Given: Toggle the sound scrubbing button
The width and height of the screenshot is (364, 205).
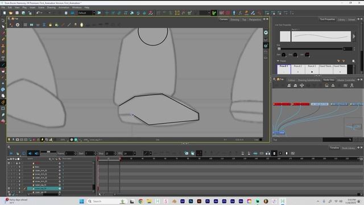Looking at the screenshot, I should click(36, 153).
